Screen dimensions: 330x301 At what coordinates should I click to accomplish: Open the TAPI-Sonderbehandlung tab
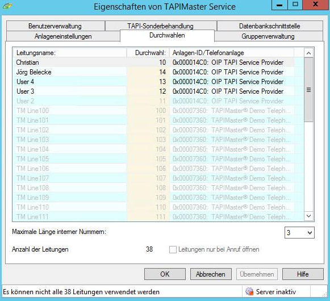[161, 26]
